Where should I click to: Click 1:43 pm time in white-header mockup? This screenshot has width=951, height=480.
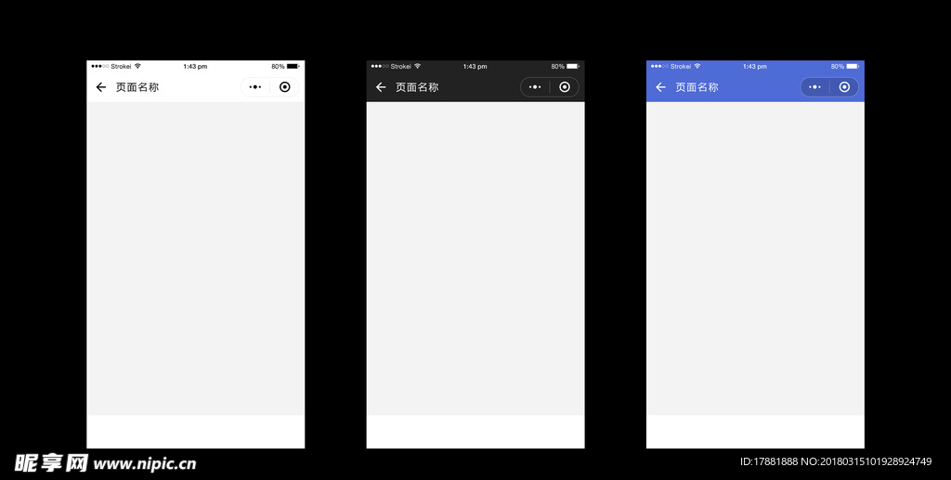coord(195,67)
